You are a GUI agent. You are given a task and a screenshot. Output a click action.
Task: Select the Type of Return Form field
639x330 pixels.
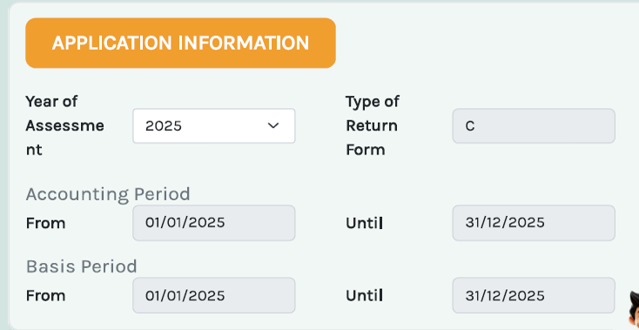(x=534, y=126)
